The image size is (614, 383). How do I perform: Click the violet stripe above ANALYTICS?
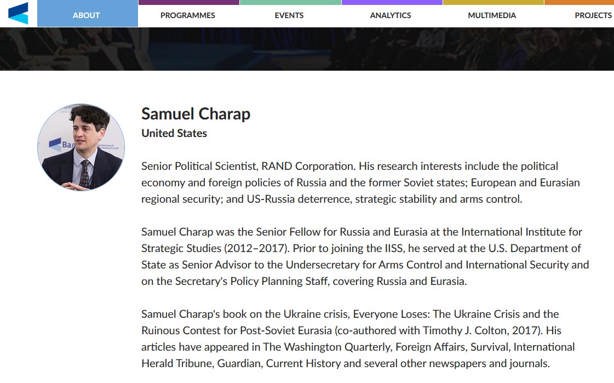click(x=392, y=2)
